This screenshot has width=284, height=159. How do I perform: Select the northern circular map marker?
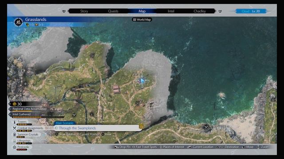pyautogui.click(x=92, y=56)
